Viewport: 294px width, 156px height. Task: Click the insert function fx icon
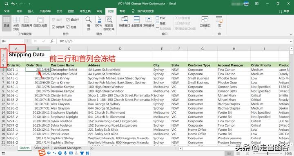(52, 41)
